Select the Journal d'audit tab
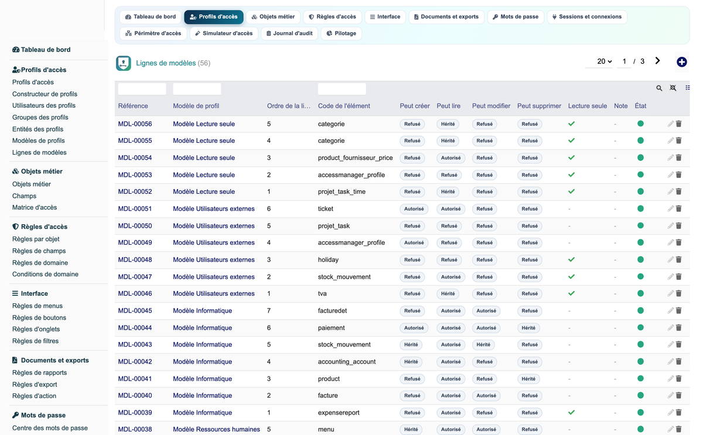 [289, 33]
